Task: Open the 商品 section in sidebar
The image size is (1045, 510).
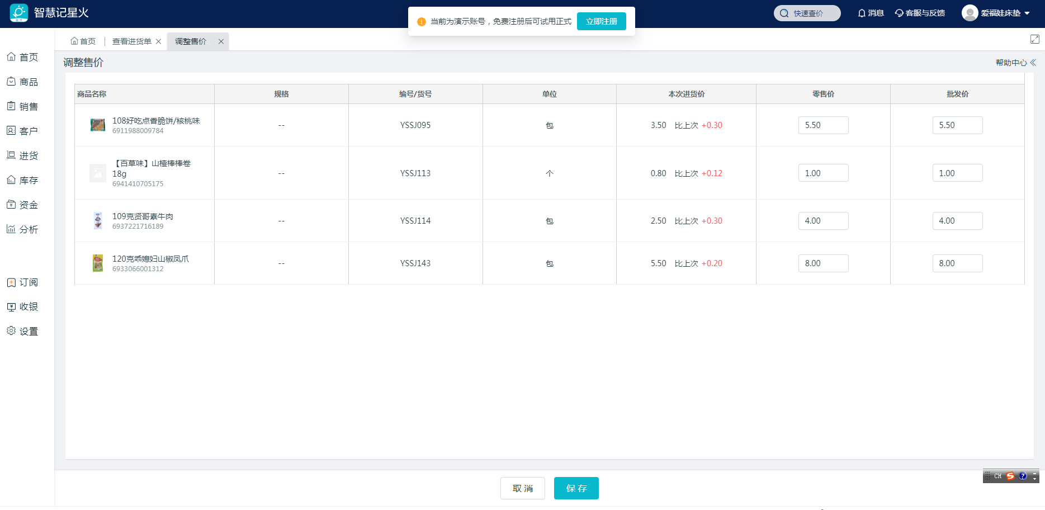Action: click(22, 82)
